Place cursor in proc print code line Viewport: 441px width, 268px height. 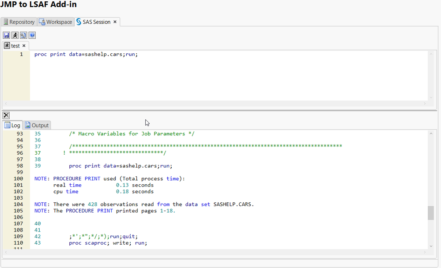point(86,55)
